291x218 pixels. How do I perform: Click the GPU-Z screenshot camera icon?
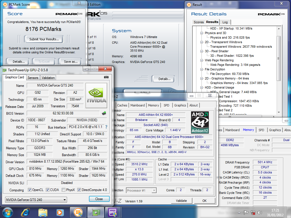(x=106, y=77)
